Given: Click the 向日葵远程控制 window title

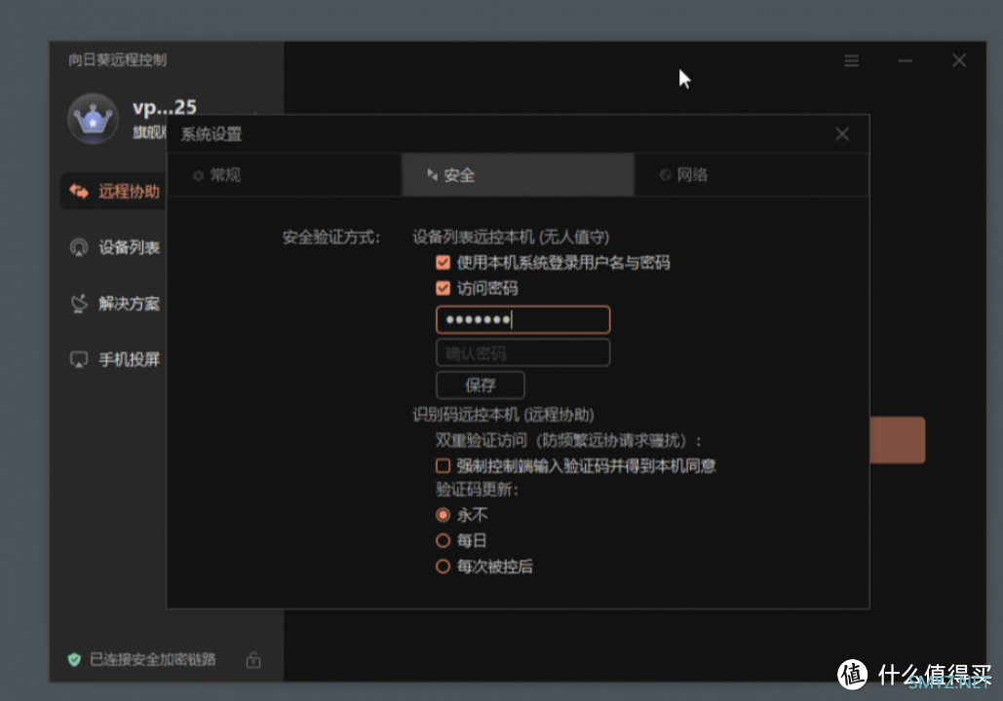Looking at the screenshot, I should point(118,60).
